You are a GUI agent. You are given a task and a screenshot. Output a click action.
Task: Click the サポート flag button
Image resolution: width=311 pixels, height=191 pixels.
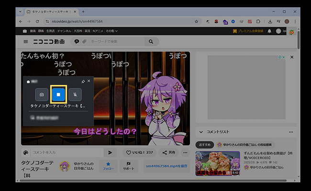(129, 166)
